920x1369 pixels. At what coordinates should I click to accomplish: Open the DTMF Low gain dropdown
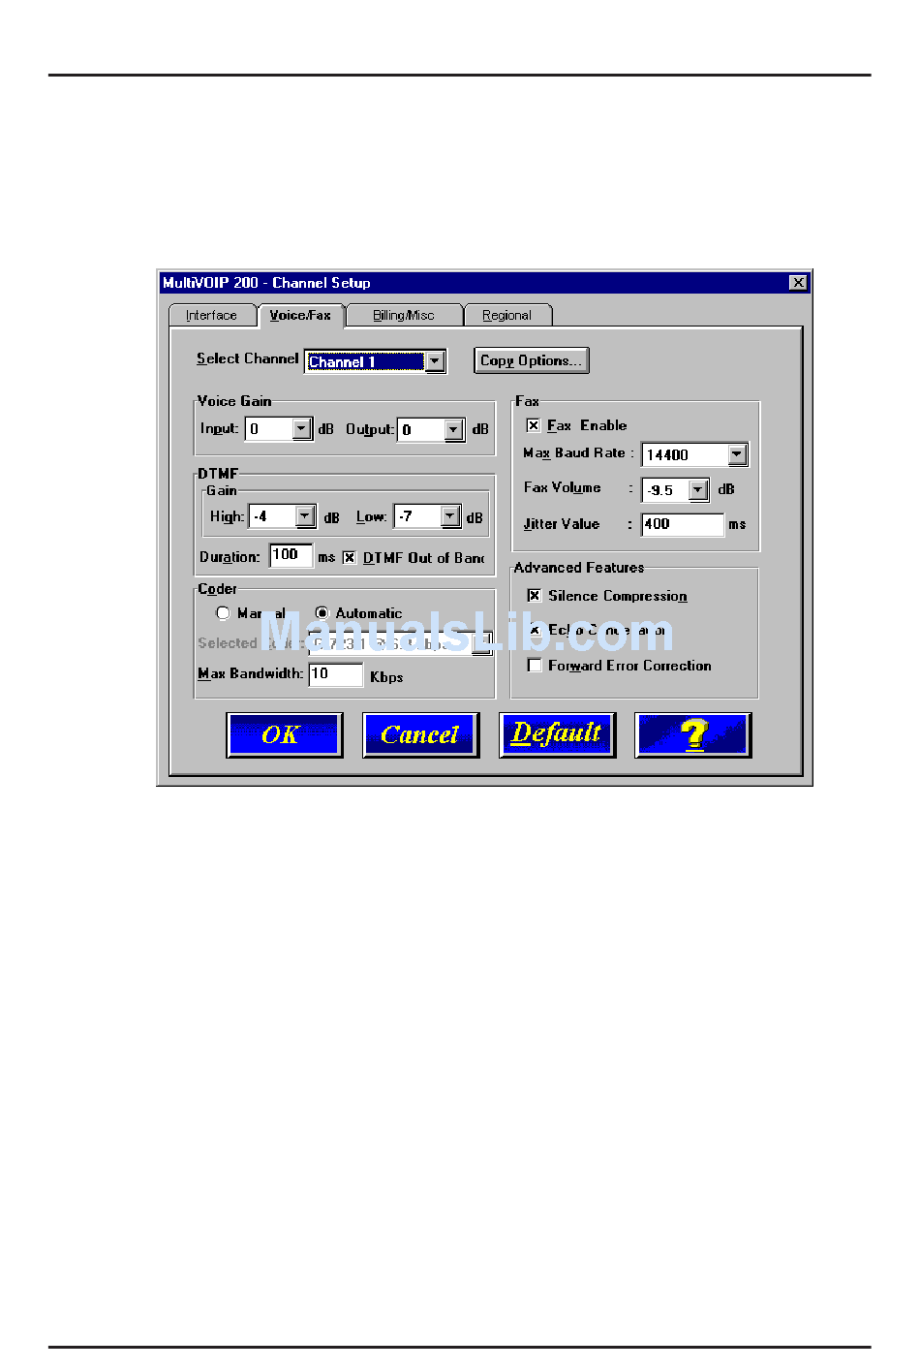pos(450,516)
